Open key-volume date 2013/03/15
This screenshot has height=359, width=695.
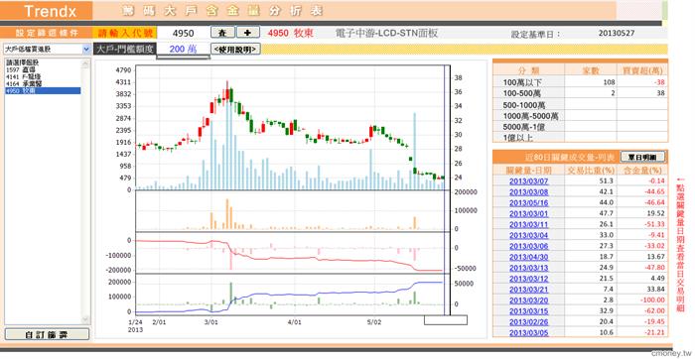coord(528,310)
